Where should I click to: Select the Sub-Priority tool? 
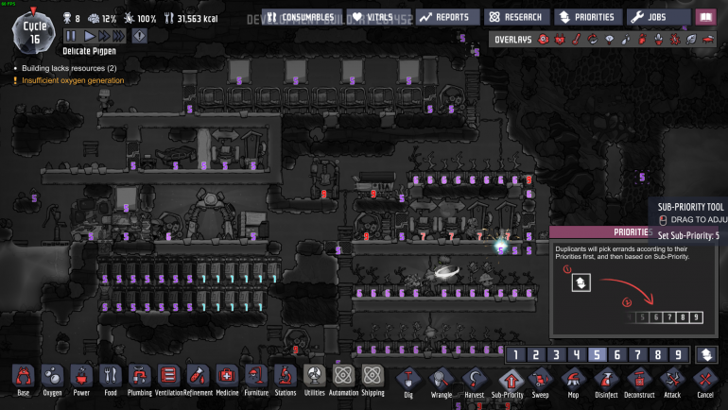click(508, 384)
